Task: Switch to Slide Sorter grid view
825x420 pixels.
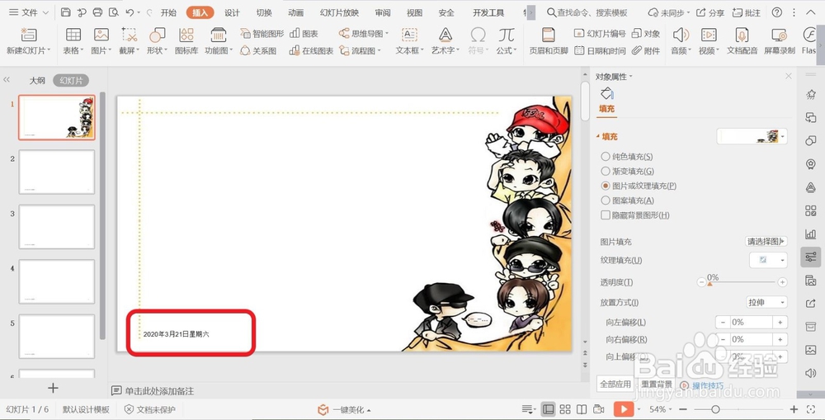Action: [565, 409]
